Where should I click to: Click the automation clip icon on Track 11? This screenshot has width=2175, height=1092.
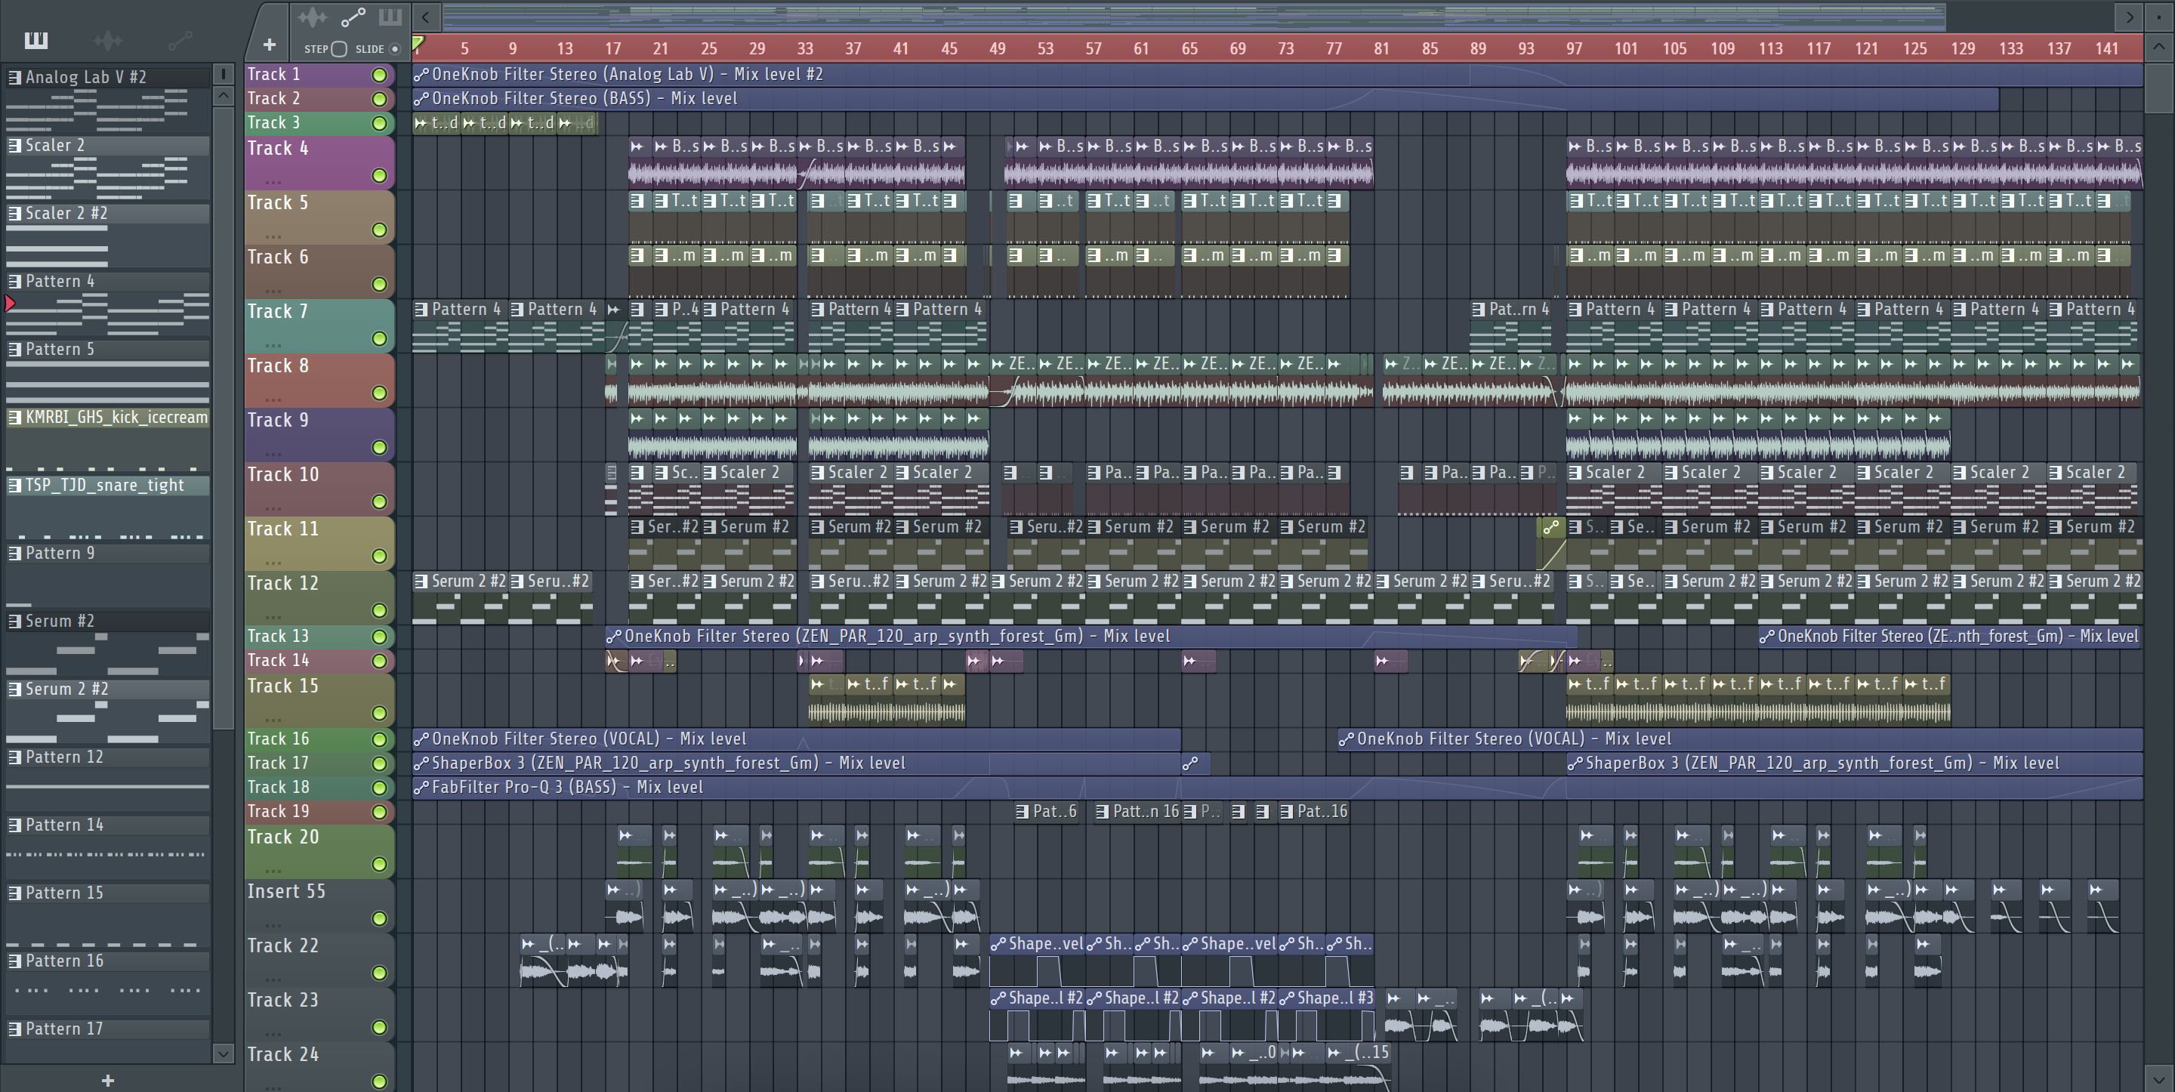click(1550, 528)
